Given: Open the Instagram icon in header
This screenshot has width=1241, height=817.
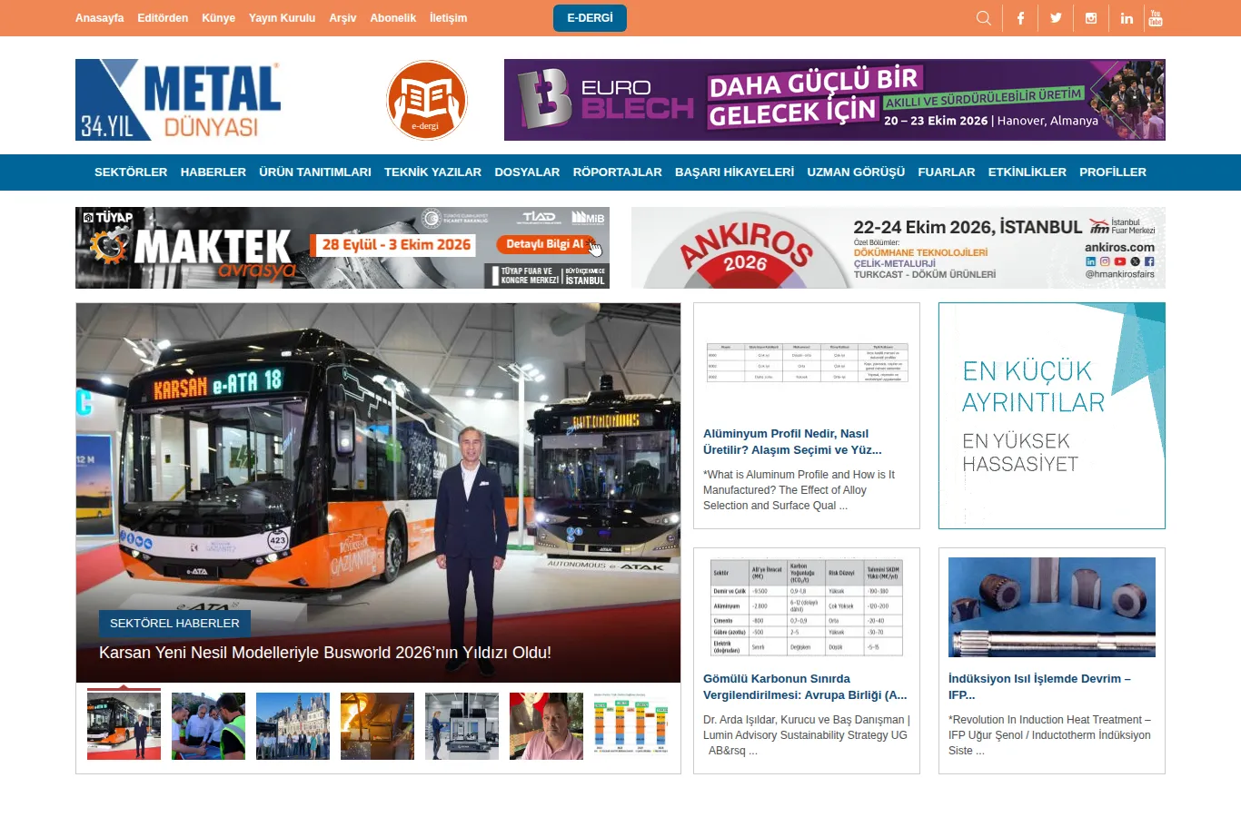Looking at the screenshot, I should pos(1091,18).
